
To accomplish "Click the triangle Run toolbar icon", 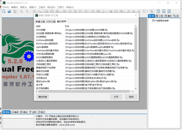I will point(104,11).
